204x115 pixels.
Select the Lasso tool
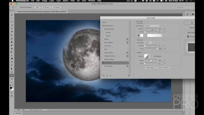tap(12, 22)
